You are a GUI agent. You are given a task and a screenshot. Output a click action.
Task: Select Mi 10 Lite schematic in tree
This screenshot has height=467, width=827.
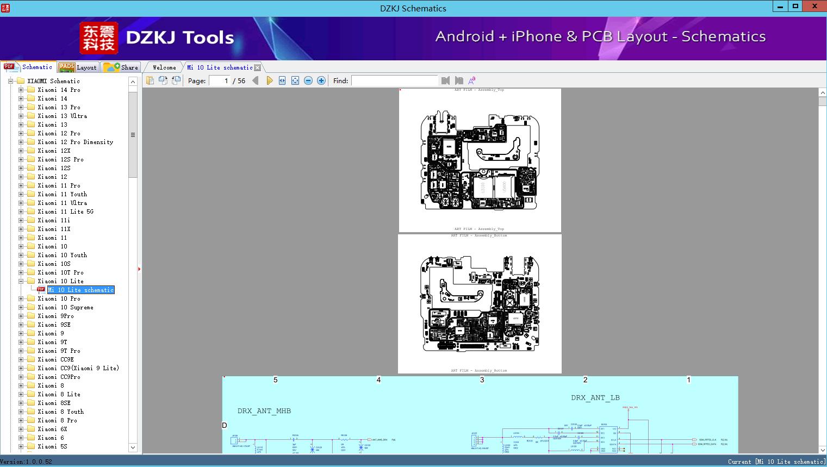click(x=81, y=290)
